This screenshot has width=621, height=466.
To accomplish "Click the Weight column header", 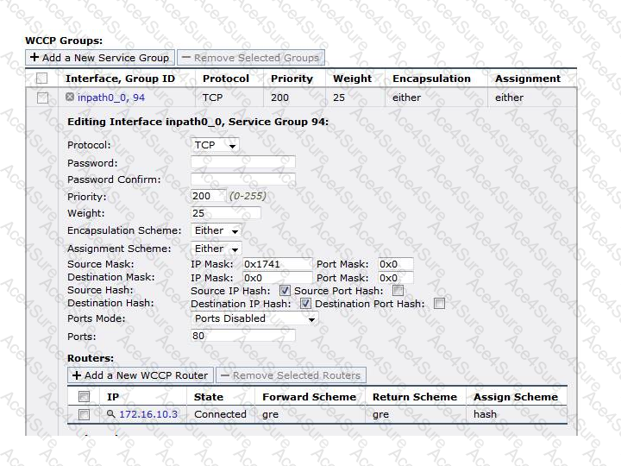I will tap(353, 79).
